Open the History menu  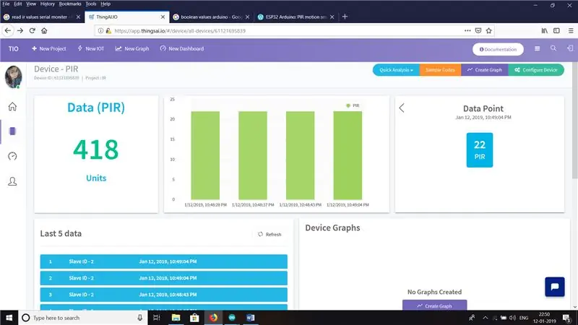tap(47, 4)
